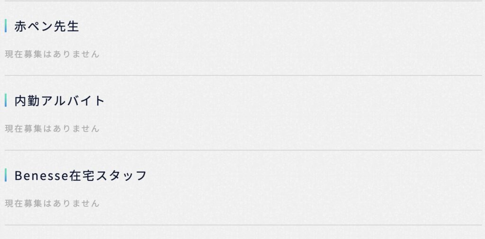Click the 赤ペン先生 section heading
The width and height of the screenshot is (485, 239).
(x=46, y=26)
